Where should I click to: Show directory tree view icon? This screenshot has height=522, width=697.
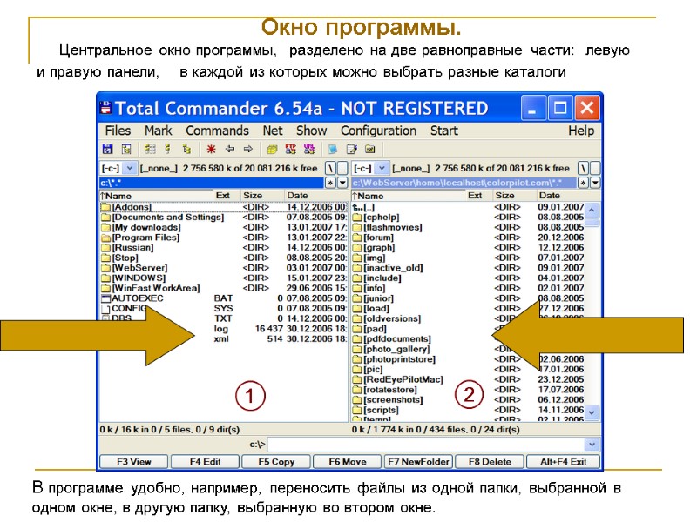tap(186, 149)
